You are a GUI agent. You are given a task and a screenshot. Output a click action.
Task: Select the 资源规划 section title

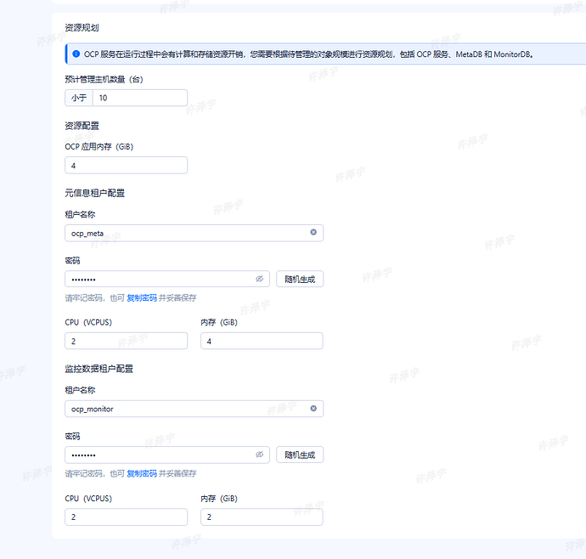click(82, 28)
